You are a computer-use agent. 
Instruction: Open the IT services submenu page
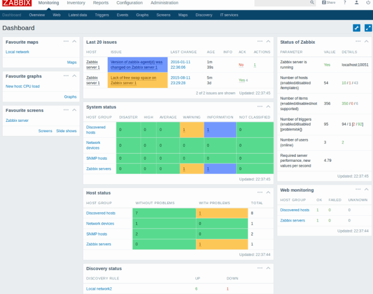tap(229, 15)
